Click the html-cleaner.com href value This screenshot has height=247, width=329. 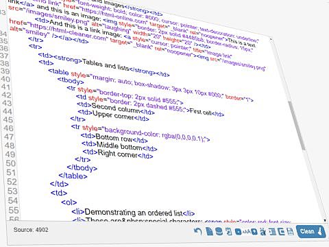[67, 32]
